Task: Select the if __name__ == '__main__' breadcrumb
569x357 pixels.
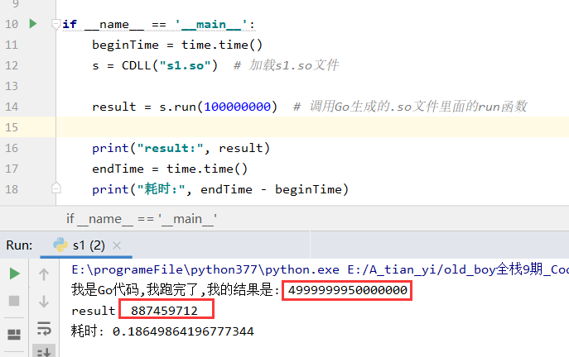Action: click(142, 219)
